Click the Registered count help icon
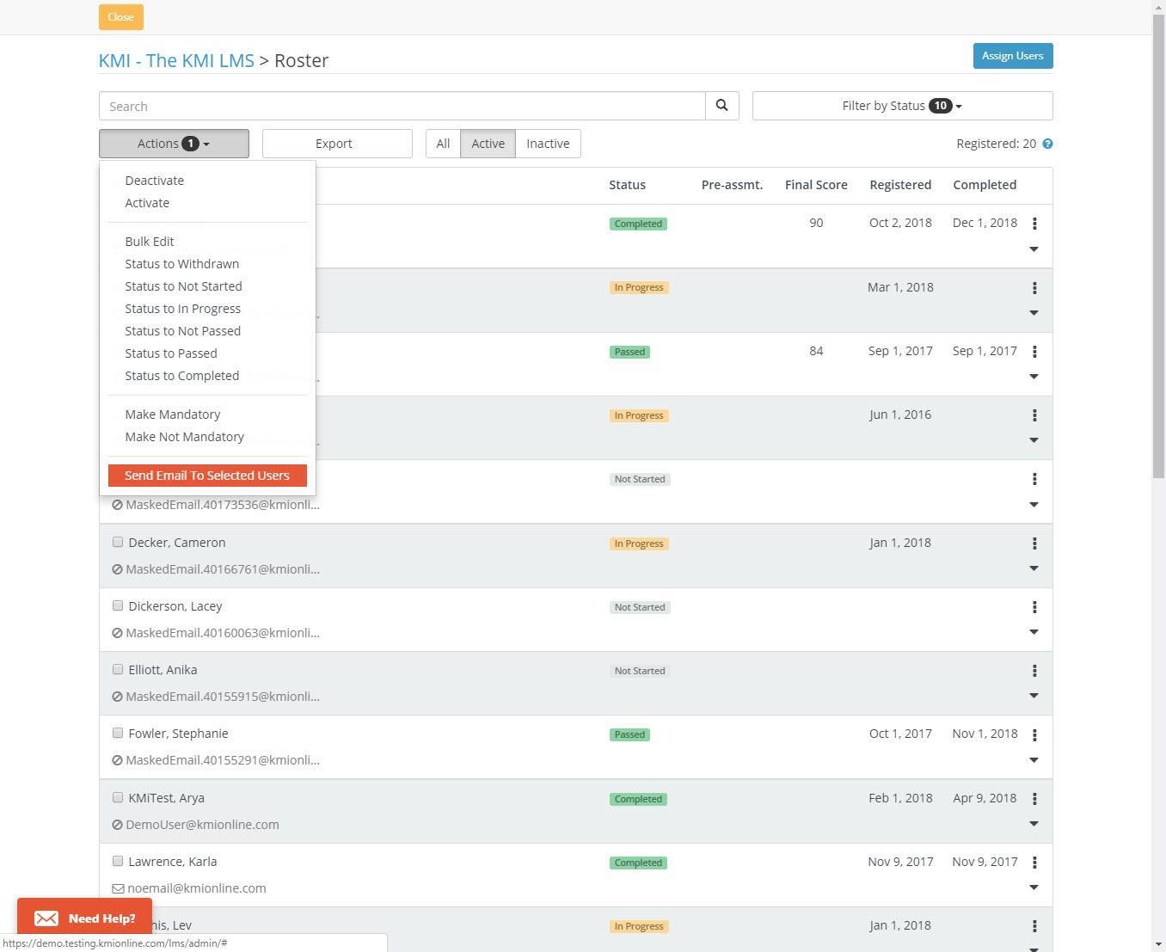This screenshot has width=1166, height=952. pyautogui.click(x=1047, y=144)
